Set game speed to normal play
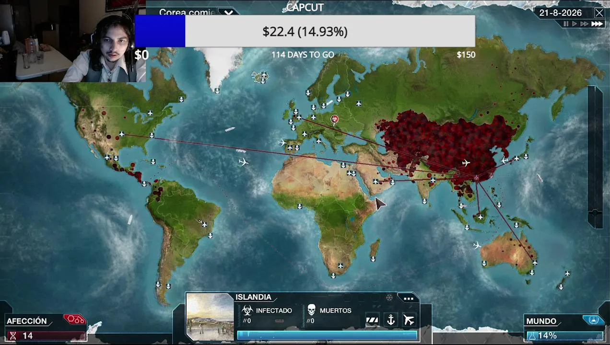The height and width of the screenshot is (345, 610). click(x=575, y=24)
